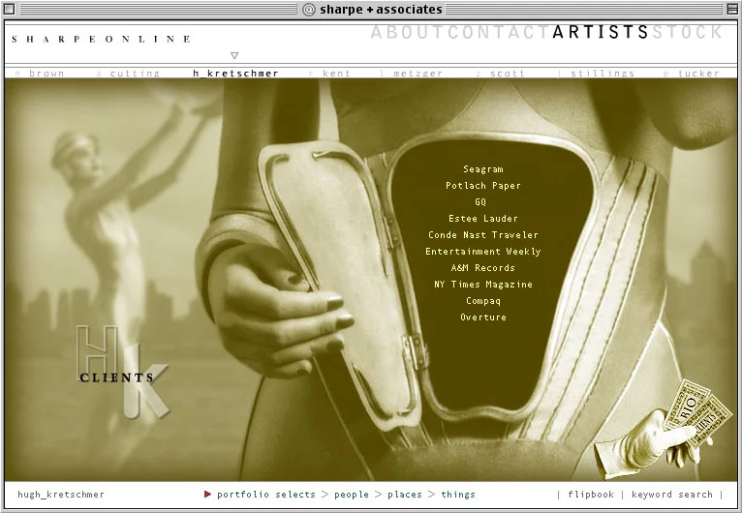Click the red arrow before portfolio selects
The height and width of the screenshot is (513, 742).
click(x=207, y=494)
